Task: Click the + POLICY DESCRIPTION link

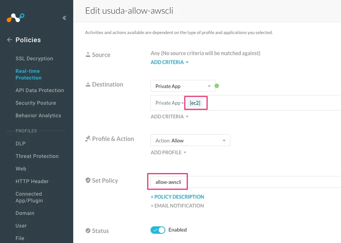Action: [178, 197]
